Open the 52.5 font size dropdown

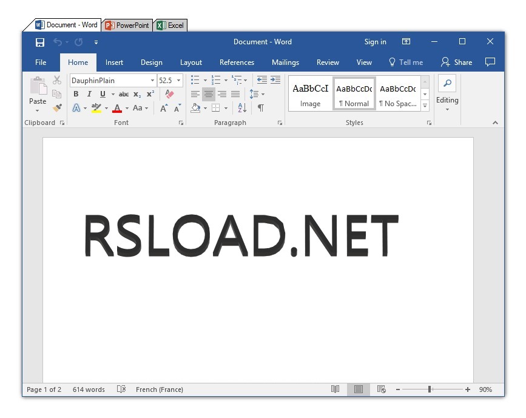pos(179,81)
